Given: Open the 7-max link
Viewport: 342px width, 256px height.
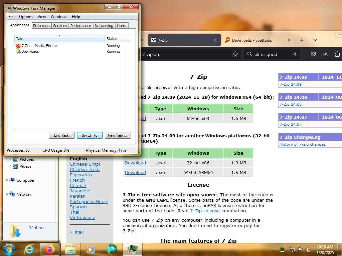Looking at the screenshot, I should pos(76,232).
